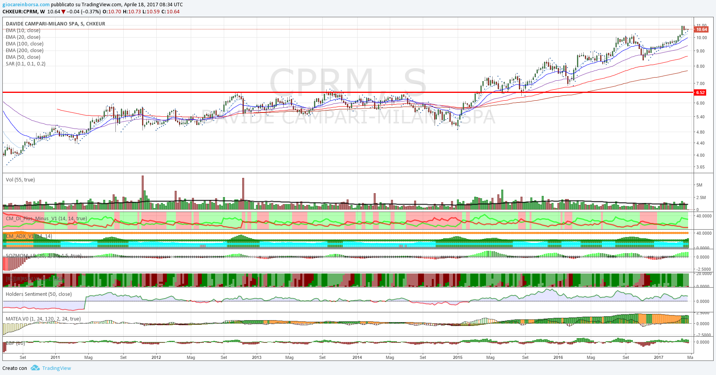Click the EMA (200, close) indicator label
The image size is (716, 375).
point(24,51)
